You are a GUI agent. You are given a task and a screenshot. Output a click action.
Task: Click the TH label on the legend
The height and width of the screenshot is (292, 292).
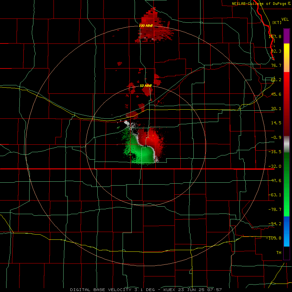click(x=279, y=252)
